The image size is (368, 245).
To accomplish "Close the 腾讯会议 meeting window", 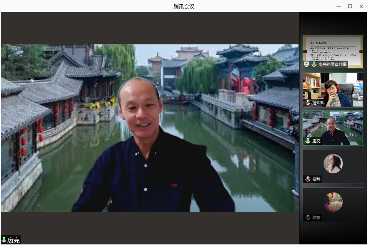I will (361, 6).
